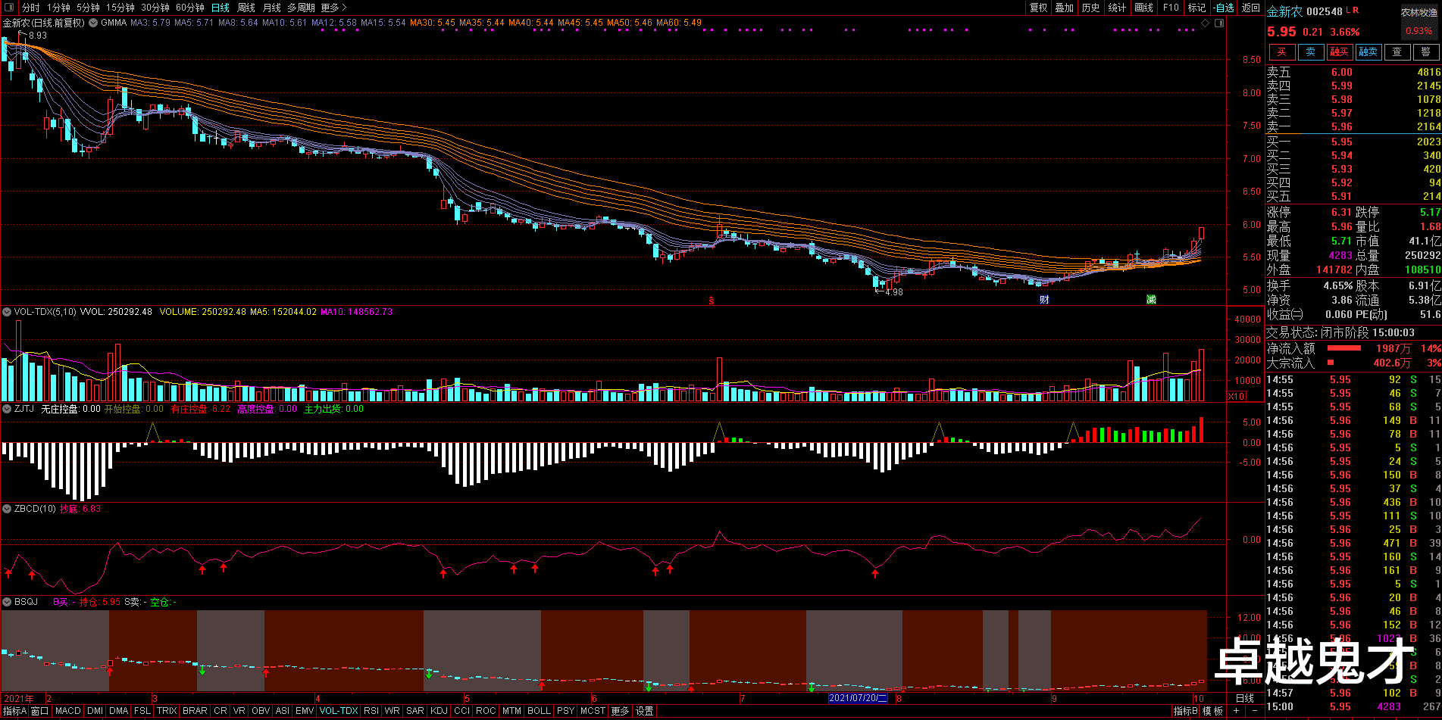Select the 30分钟 period
The image size is (1442, 720).
pos(155,8)
